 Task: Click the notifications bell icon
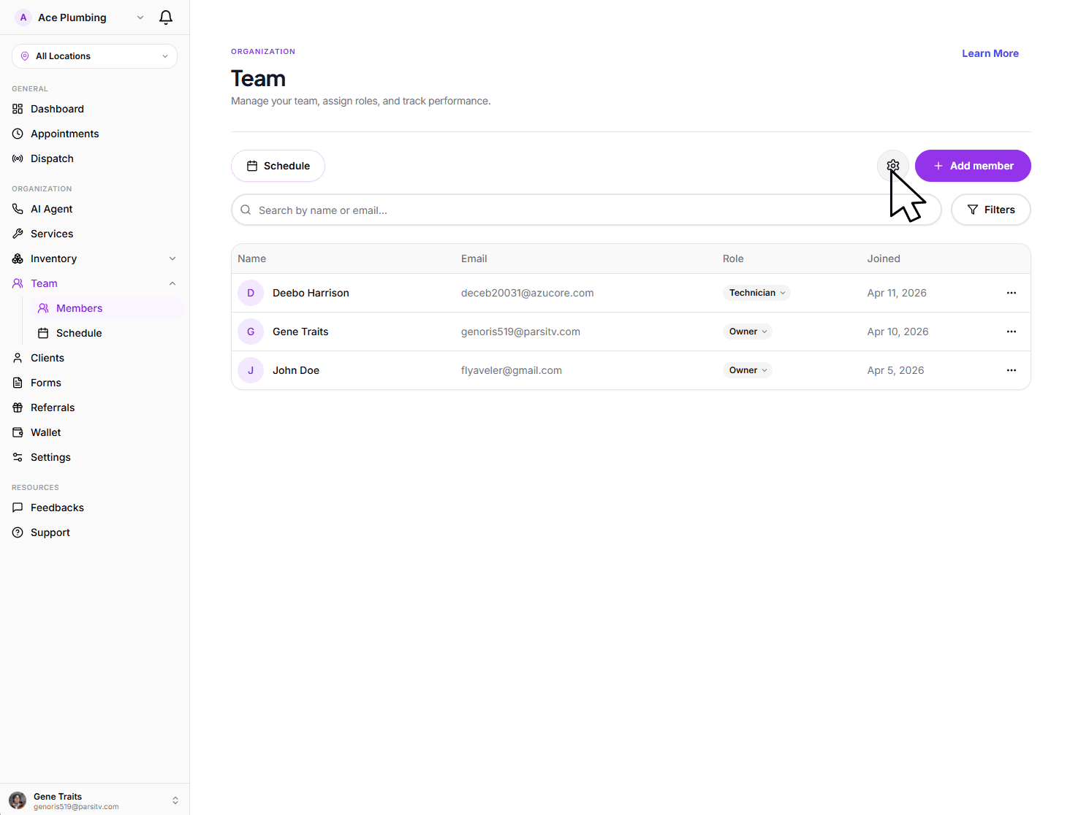(x=166, y=18)
